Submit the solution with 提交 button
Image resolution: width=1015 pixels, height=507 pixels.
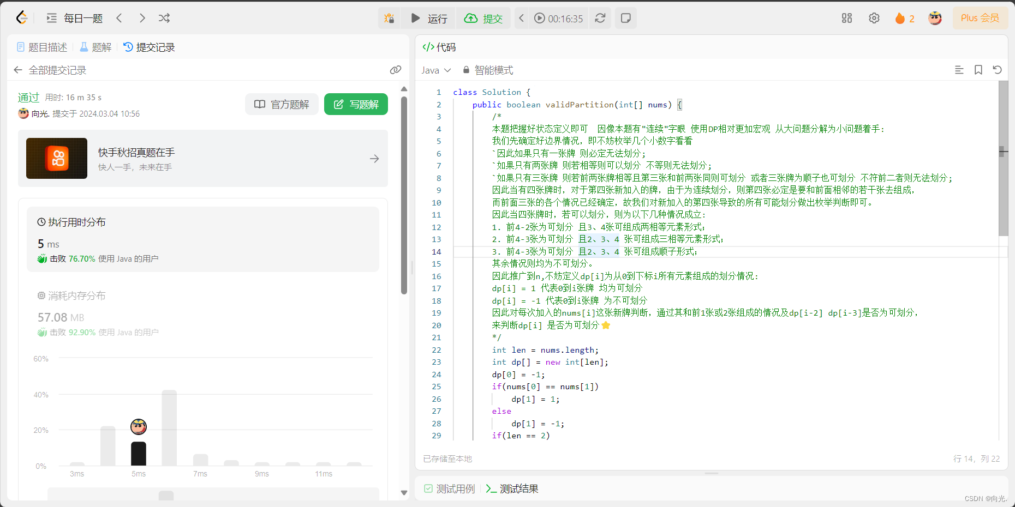click(x=483, y=18)
